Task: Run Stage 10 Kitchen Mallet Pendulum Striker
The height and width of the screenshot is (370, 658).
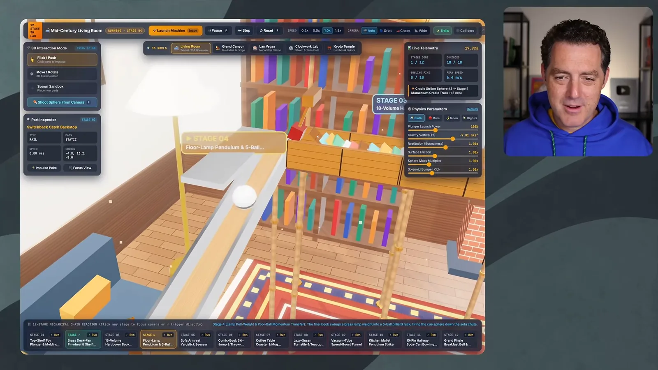Action: click(x=394, y=335)
